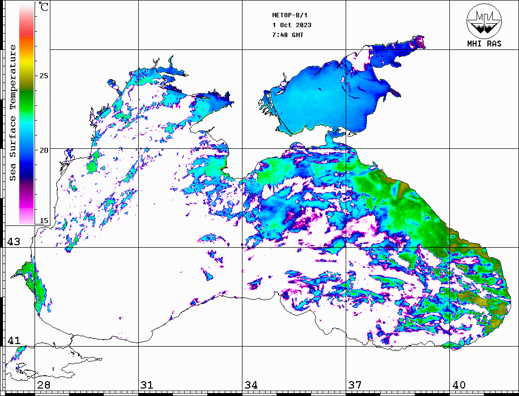Viewport: 519px width, 396px height.
Task: Click the 20 tick on temperature scale
Action: [43, 150]
